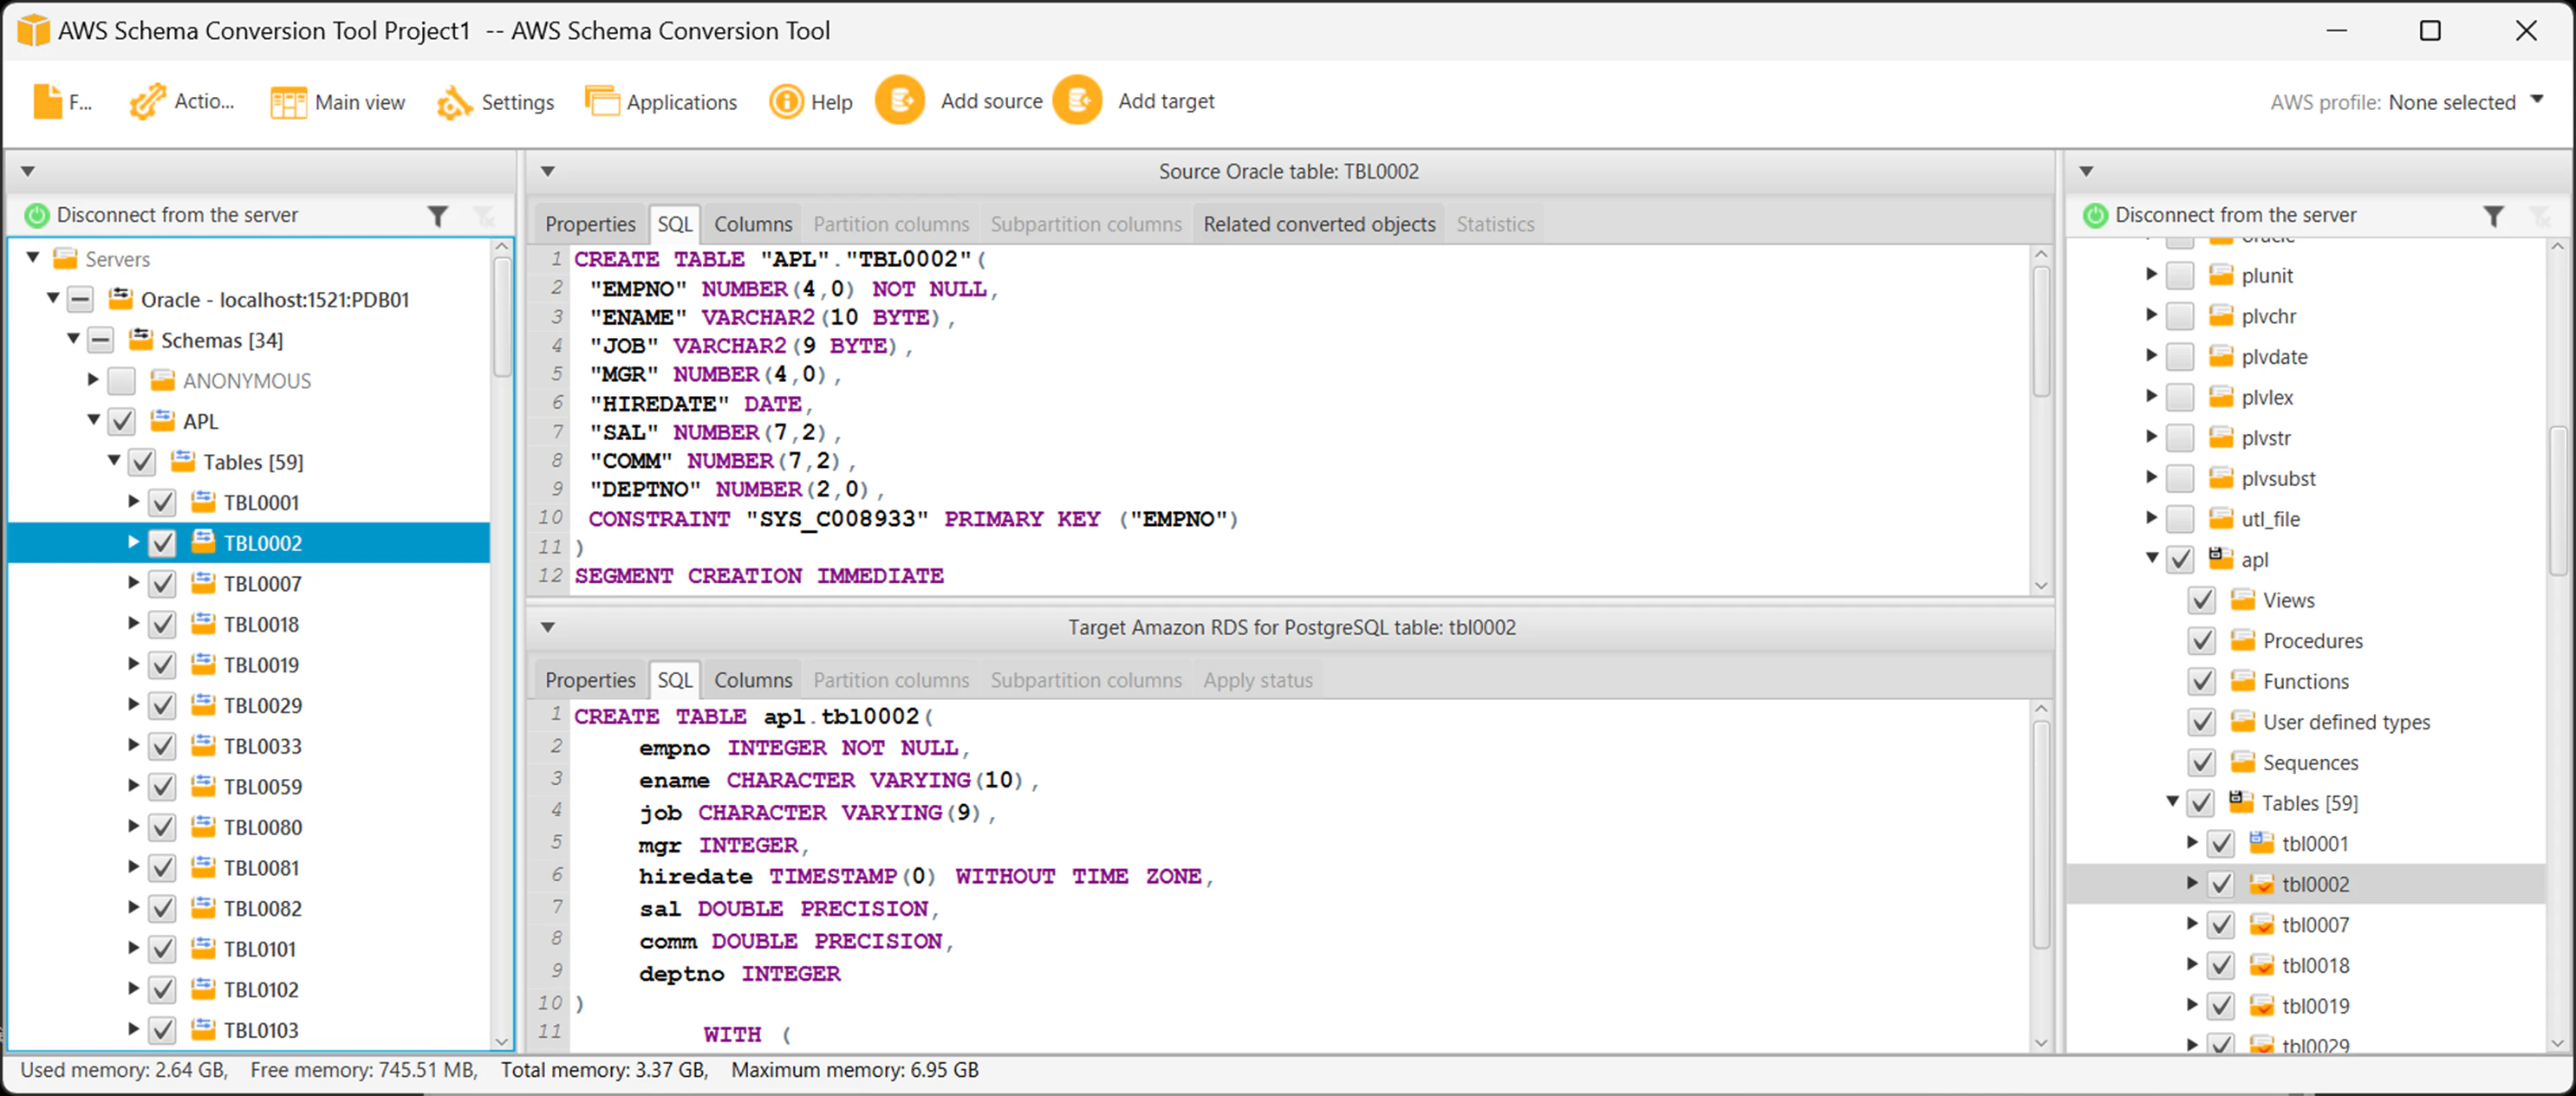
Task: Click the Applications folder icon
Action: coord(602,101)
